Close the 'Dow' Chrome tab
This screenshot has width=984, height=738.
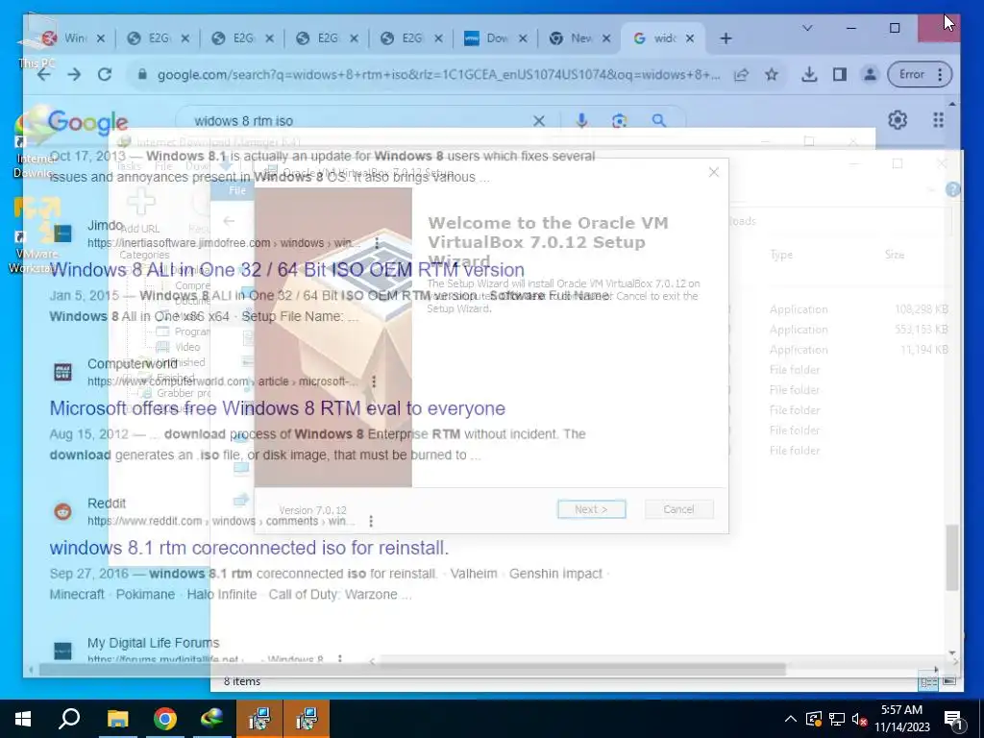coord(523,38)
